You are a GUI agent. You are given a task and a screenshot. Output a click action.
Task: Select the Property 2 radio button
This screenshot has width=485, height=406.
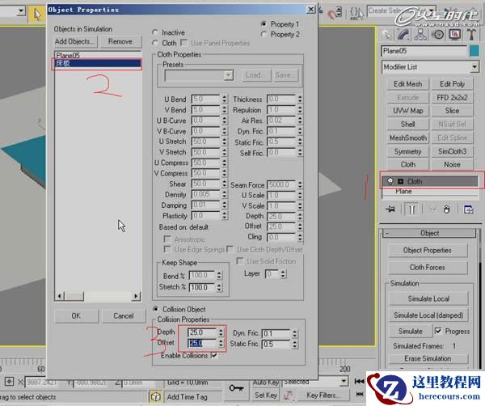tap(264, 35)
